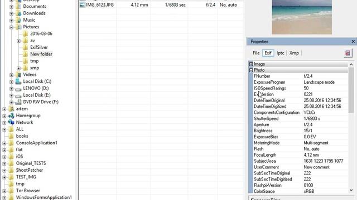Expand the av folder node
Image resolution: width=357 pixels, height=200 pixels.
point(18,41)
